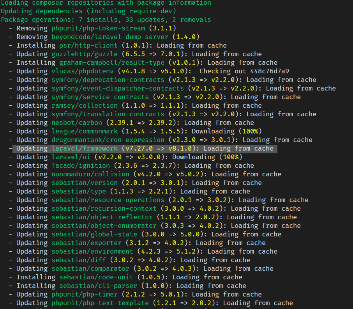Click sebastian/recursion-context package name
The height and width of the screenshot is (309, 353).
[x=104, y=208]
